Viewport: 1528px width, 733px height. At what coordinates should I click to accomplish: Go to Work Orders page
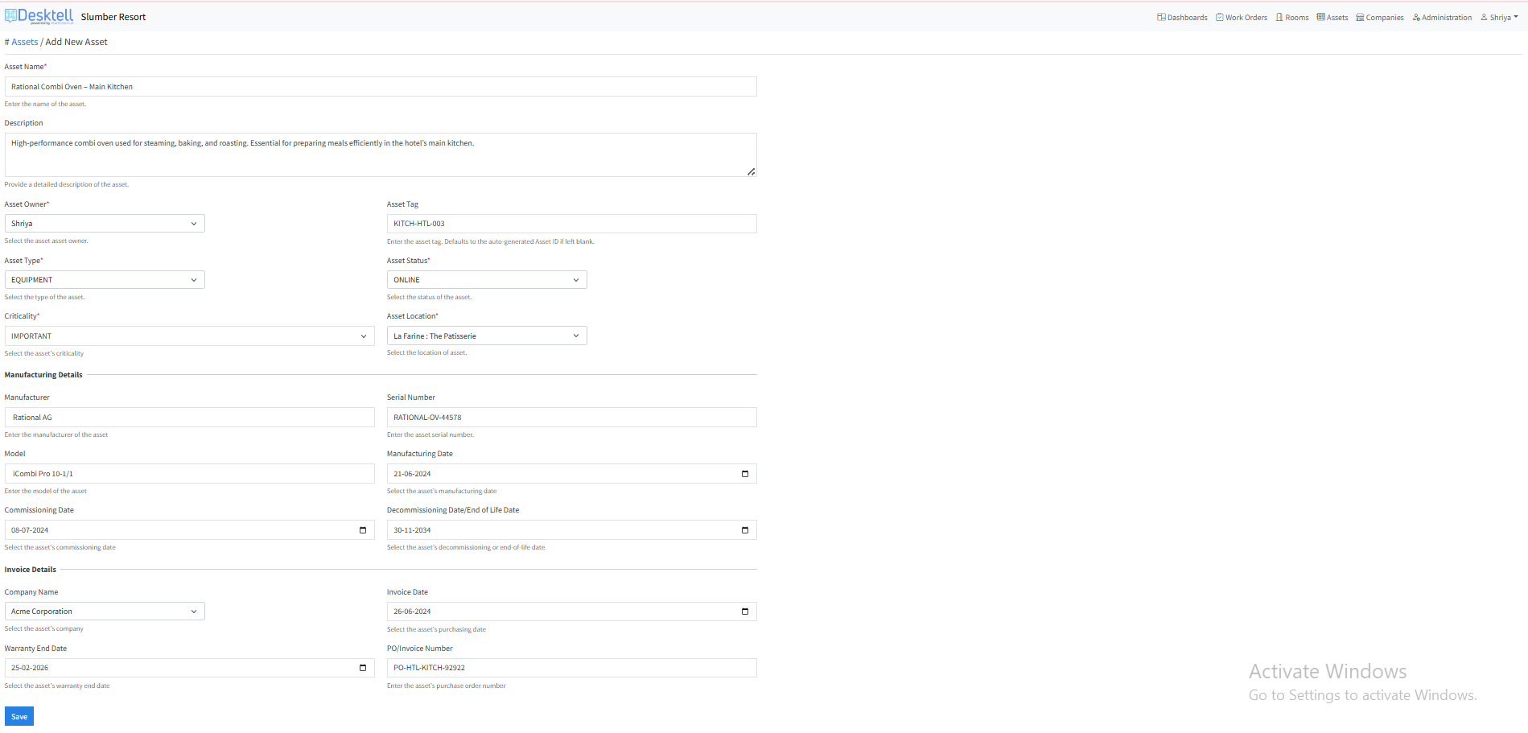(1241, 18)
